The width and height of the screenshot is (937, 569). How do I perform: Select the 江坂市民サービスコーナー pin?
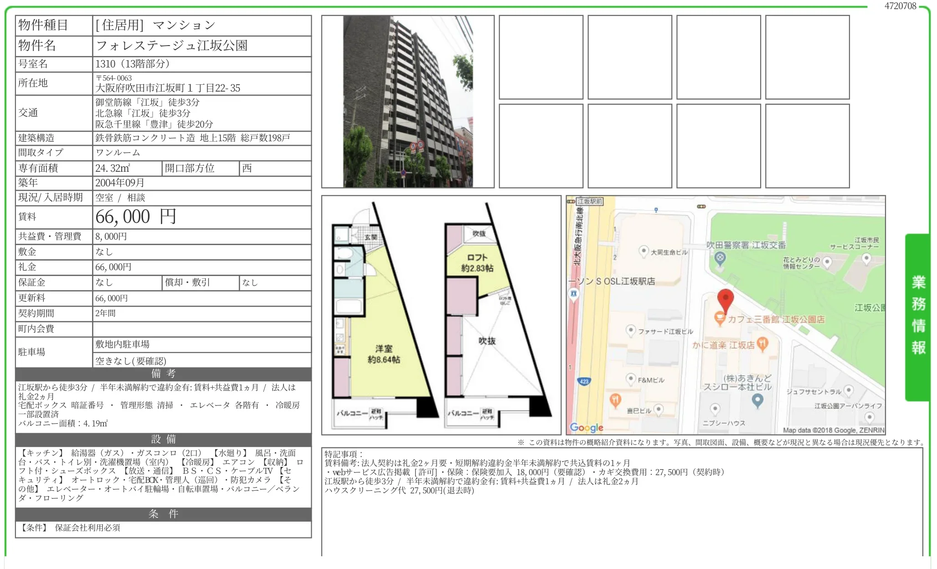867,258
